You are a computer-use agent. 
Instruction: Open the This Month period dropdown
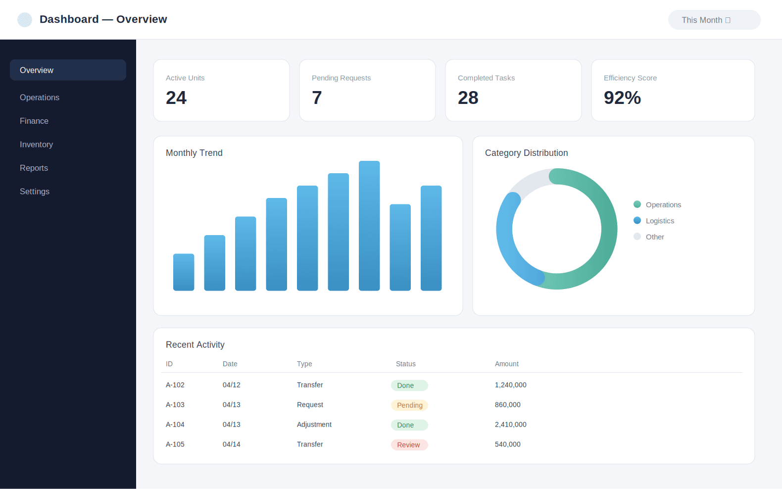pos(714,20)
